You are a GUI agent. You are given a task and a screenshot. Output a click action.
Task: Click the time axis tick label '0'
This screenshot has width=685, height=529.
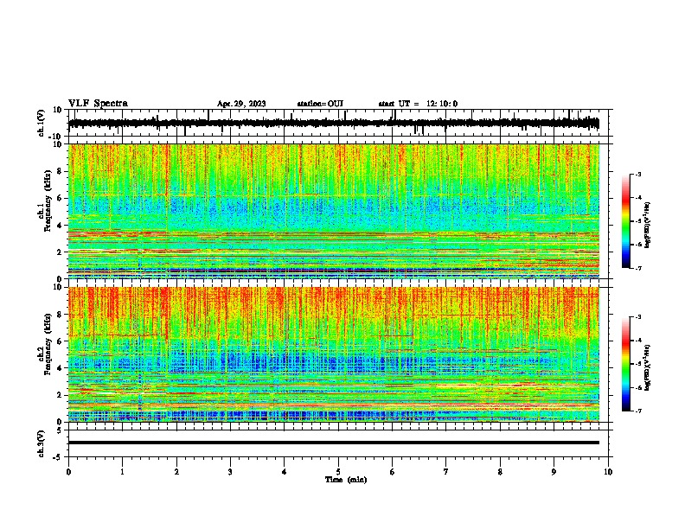68,472
